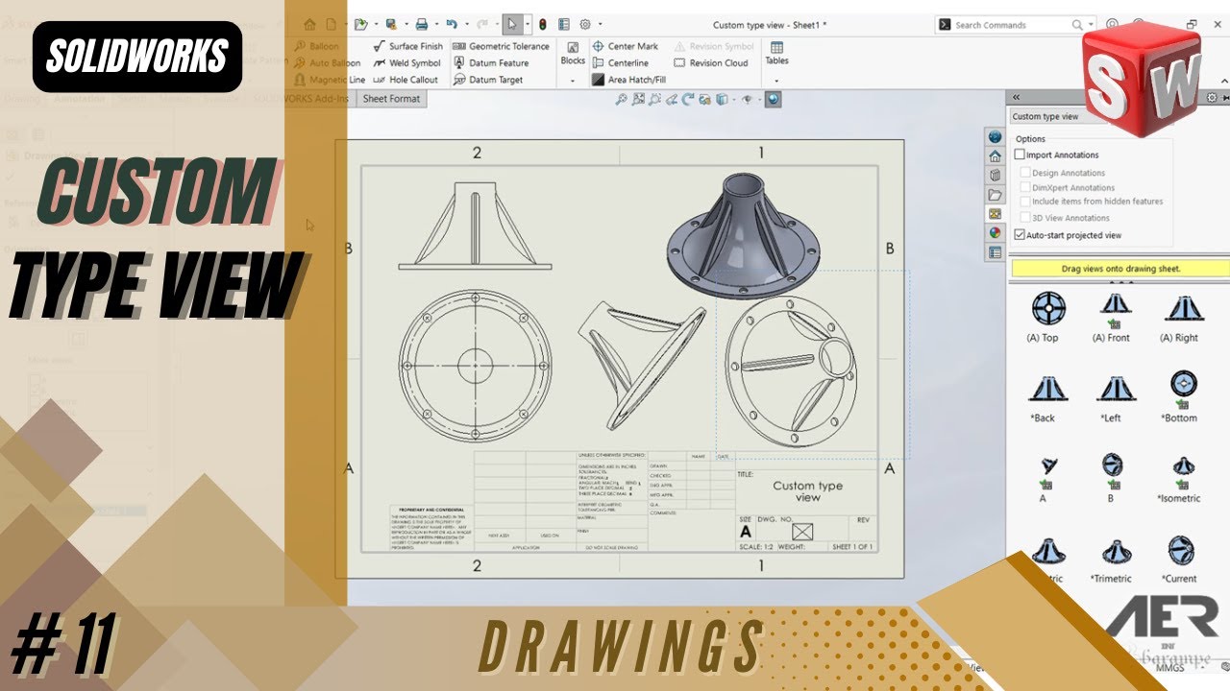Switch to the Sheet Format tab

(x=391, y=99)
